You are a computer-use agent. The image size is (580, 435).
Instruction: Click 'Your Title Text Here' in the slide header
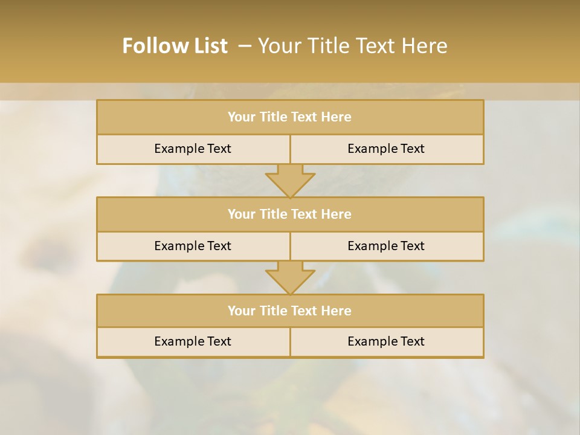click(x=353, y=46)
